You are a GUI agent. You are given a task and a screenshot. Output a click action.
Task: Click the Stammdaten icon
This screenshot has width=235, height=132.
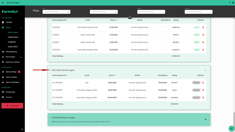click(x=3, y=57)
